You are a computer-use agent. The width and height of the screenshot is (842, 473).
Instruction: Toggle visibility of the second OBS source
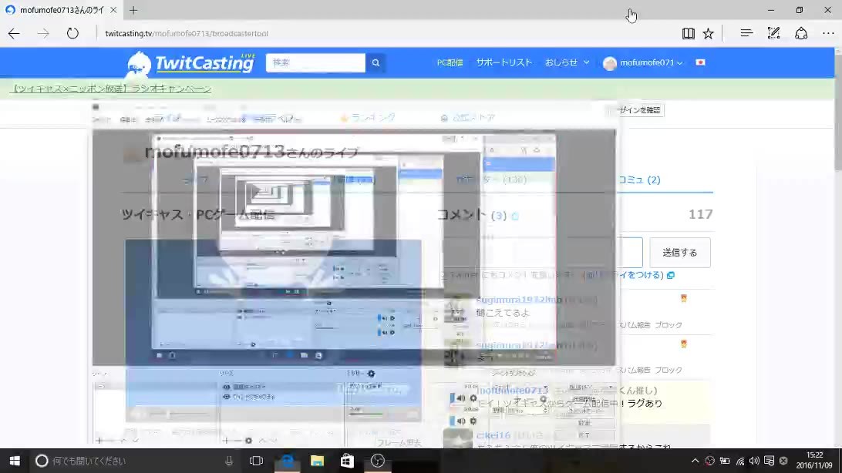[x=227, y=397]
